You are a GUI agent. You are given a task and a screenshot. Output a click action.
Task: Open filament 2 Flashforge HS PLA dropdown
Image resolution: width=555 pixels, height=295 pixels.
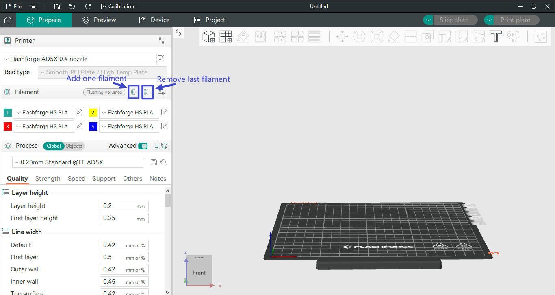129,112
